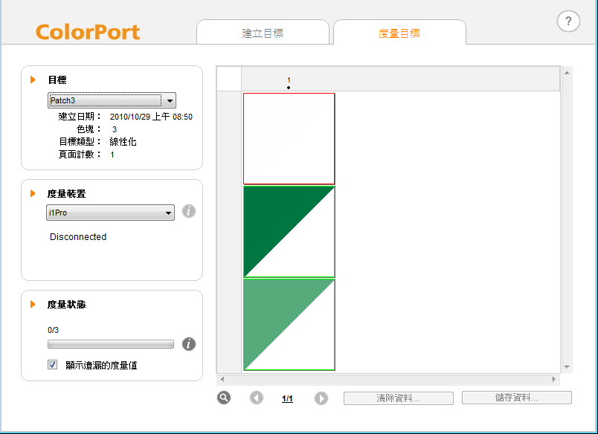
Task: Go to next page arrow
Action: (x=321, y=398)
